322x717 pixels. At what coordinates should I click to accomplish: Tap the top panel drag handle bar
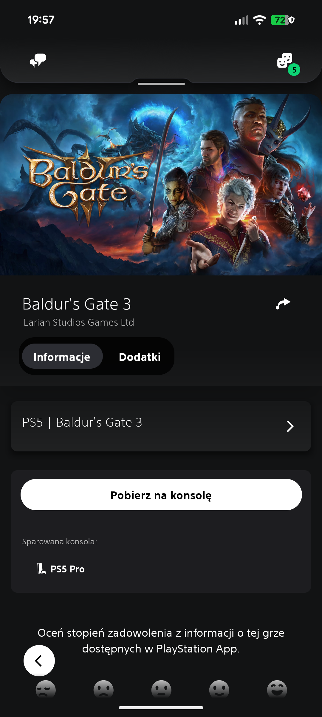pyautogui.click(x=161, y=84)
